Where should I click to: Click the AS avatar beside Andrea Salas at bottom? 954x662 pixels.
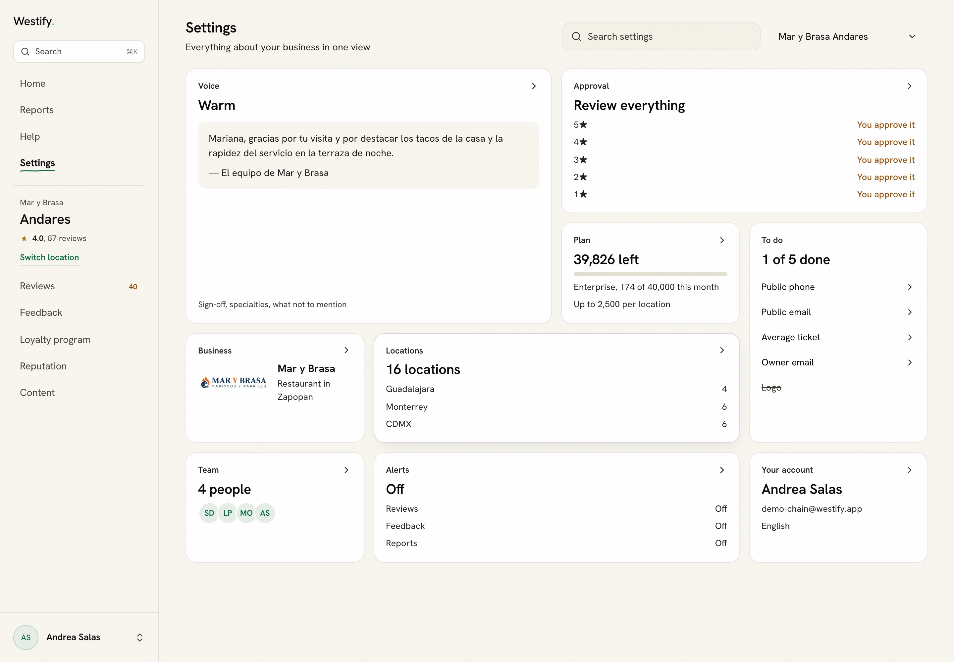tap(26, 637)
